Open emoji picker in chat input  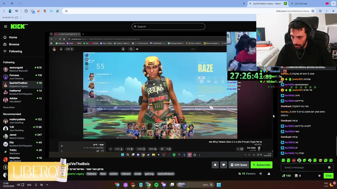[329, 167]
